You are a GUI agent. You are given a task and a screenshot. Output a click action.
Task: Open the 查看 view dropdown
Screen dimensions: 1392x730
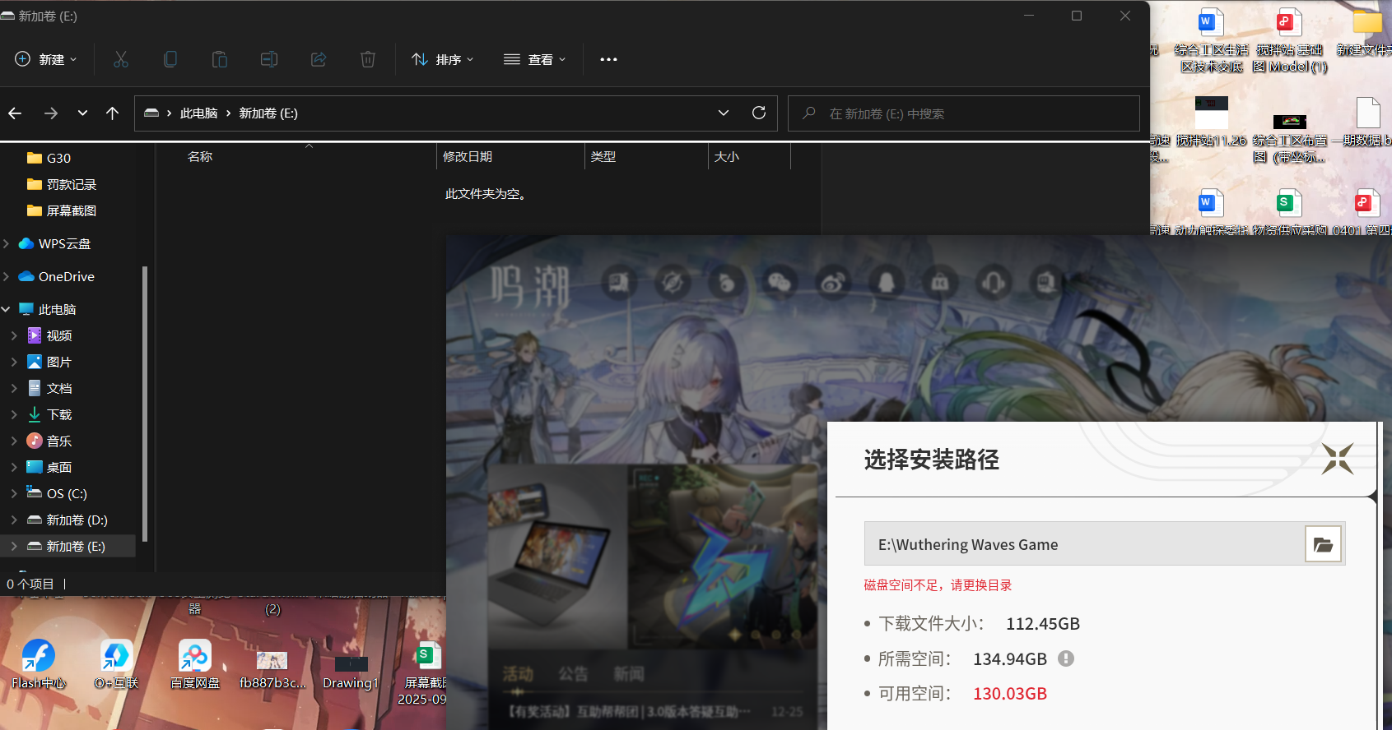535,59
